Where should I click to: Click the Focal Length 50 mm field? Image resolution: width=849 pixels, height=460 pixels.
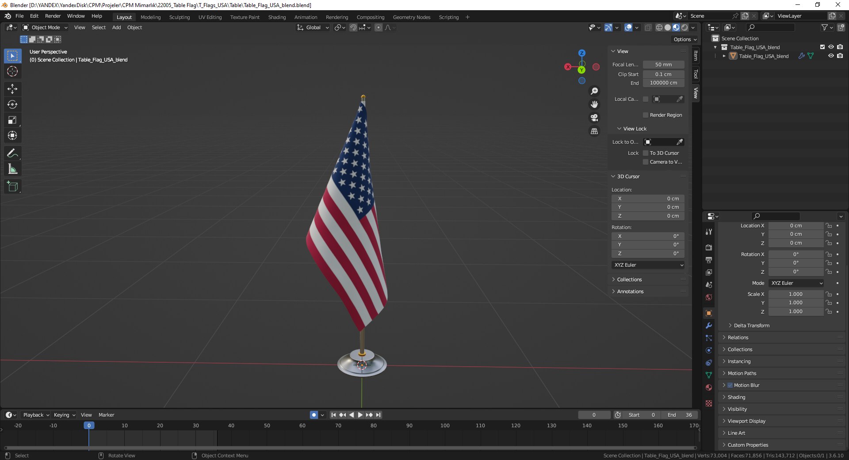pos(663,65)
